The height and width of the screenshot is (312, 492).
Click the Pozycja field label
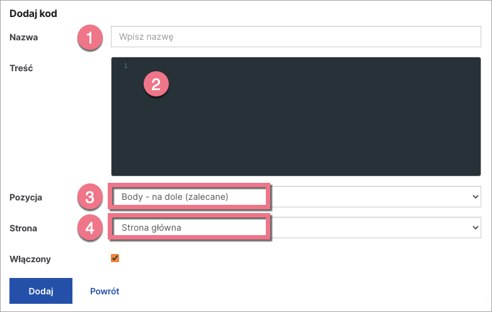pos(26,197)
